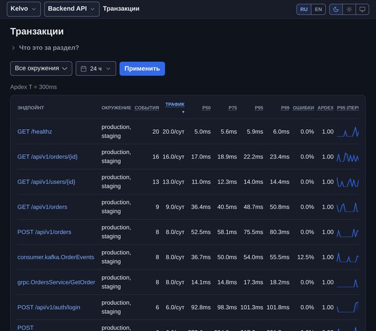Open the GET /healthz endpoint
The height and width of the screenshot is (331, 376).
click(x=35, y=132)
